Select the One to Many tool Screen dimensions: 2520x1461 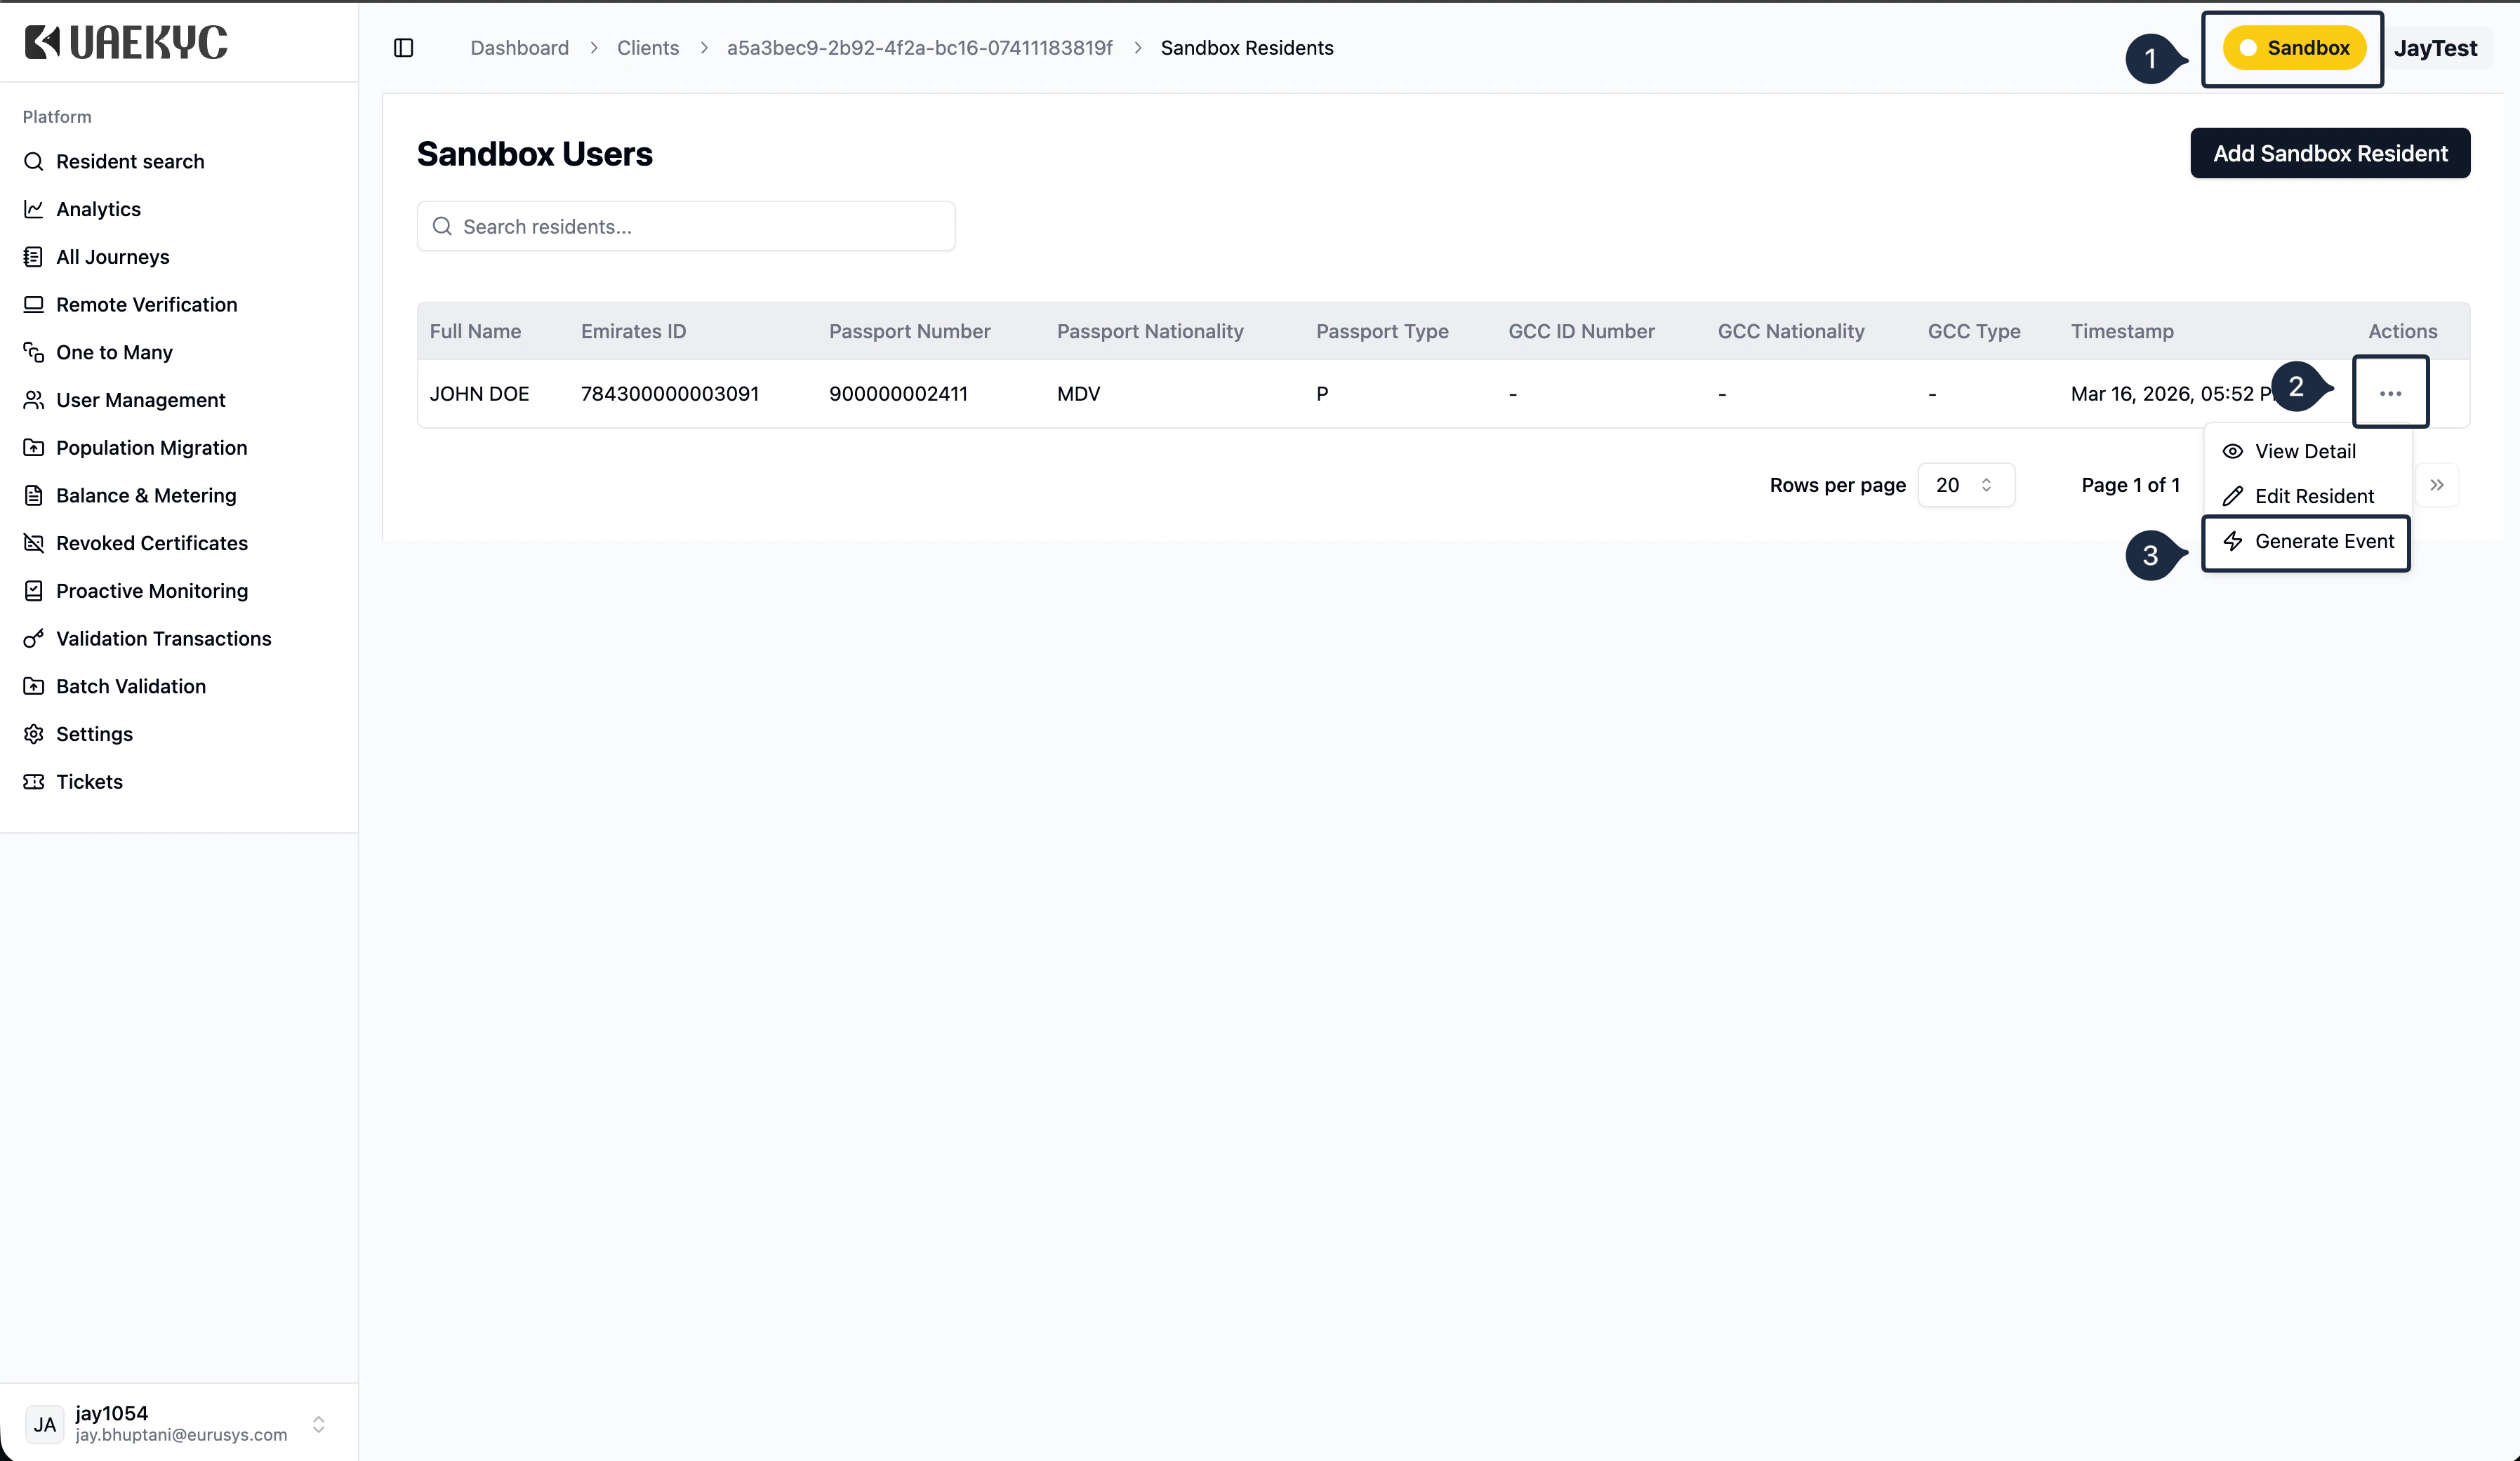113,352
